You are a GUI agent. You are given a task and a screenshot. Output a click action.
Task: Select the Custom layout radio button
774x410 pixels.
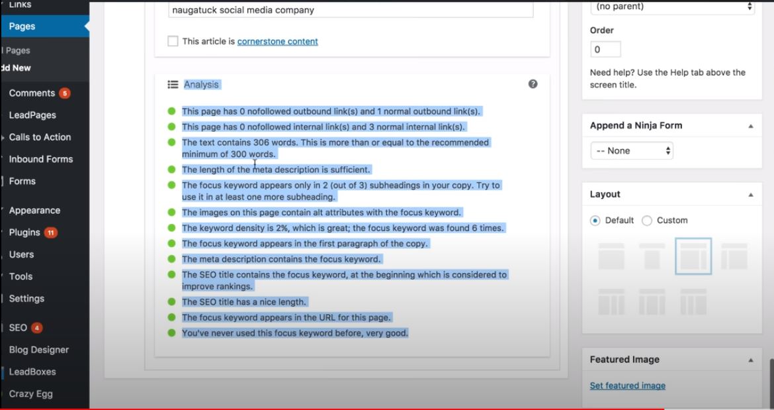click(x=647, y=221)
